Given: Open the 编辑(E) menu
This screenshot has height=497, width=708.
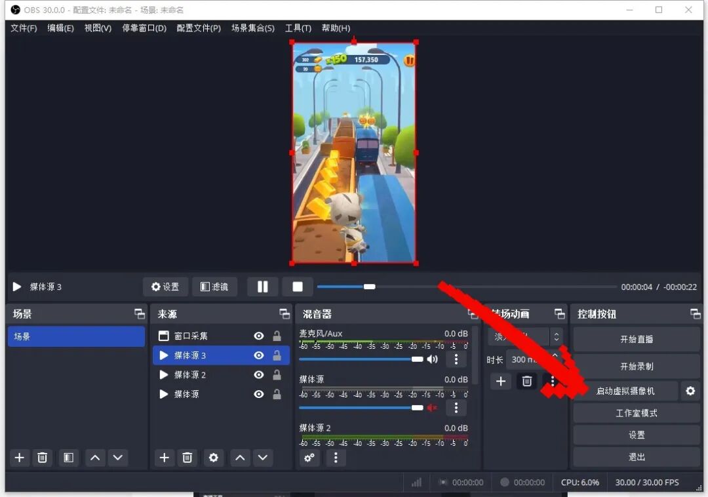Looking at the screenshot, I should [x=60, y=28].
